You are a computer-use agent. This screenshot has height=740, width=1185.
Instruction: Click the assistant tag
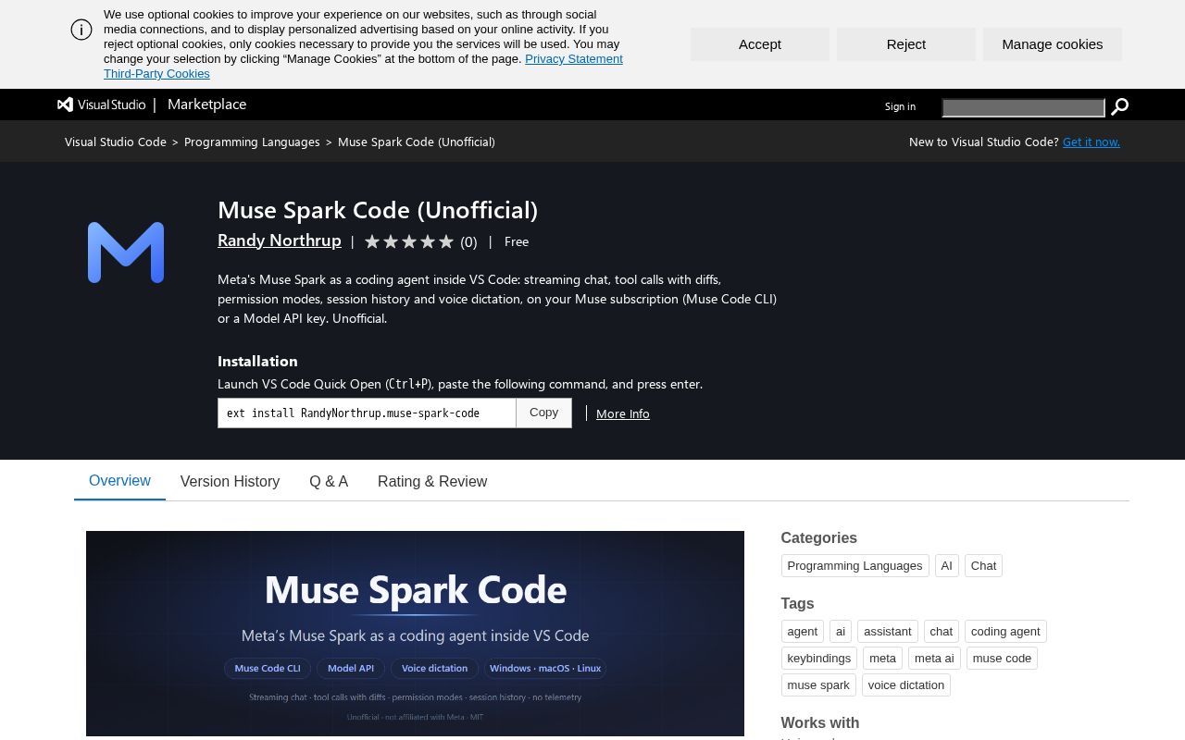click(888, 632)
